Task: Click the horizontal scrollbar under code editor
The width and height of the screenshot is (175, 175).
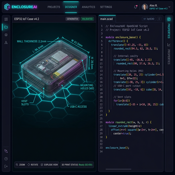Action: 118,169
